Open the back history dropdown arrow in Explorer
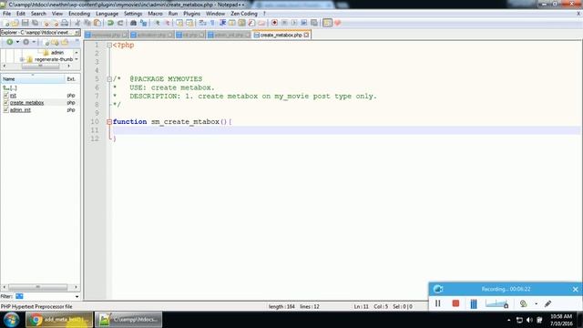Viewport: 583px width, 328px height. coord(17,42)
